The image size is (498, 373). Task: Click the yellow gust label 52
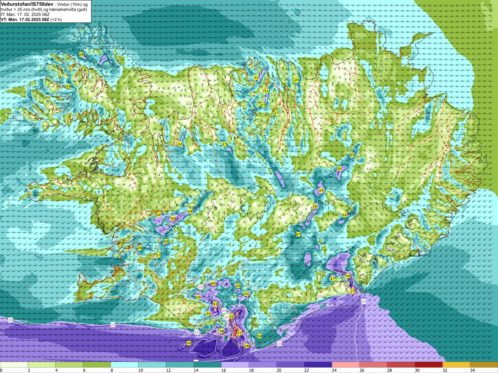click(x=231, y=316)
